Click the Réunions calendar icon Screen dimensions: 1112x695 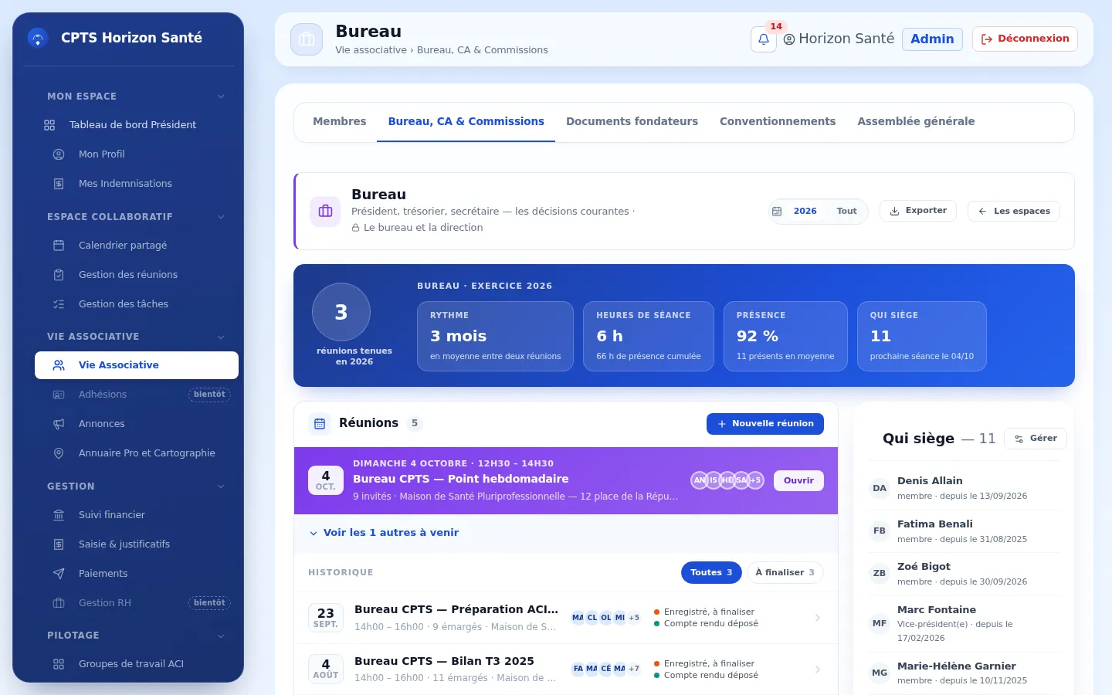tap(320, 423)
